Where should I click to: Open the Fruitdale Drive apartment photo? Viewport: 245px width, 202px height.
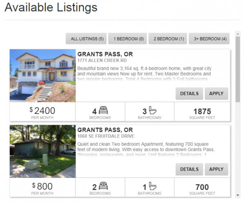click(43, 151)
